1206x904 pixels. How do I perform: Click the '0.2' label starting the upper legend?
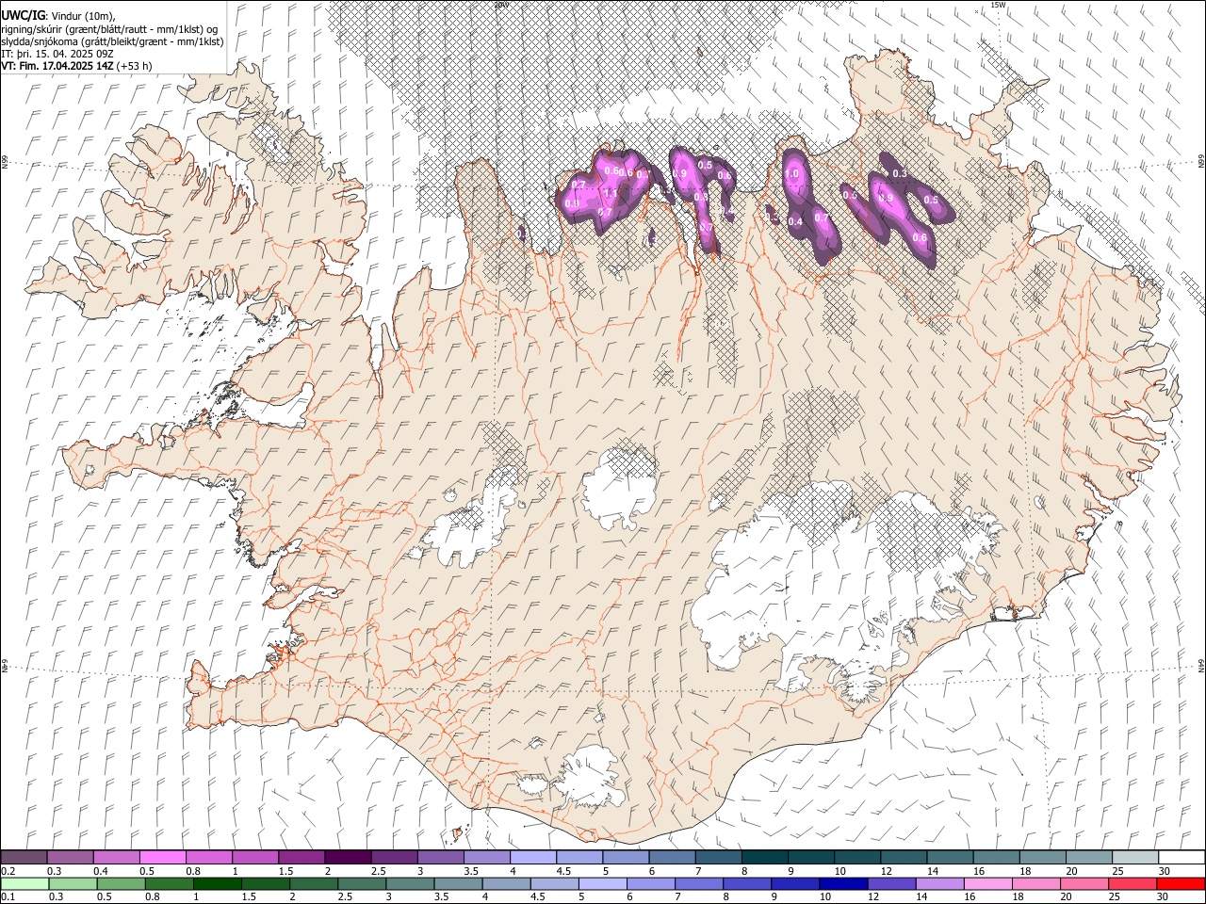coord(8,871)
